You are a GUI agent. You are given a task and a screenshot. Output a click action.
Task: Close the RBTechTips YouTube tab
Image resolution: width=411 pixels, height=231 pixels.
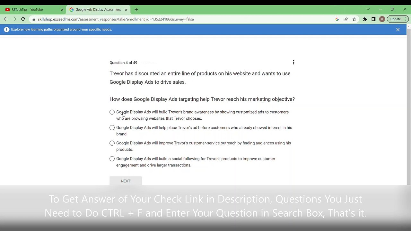(x=62, y=10)
